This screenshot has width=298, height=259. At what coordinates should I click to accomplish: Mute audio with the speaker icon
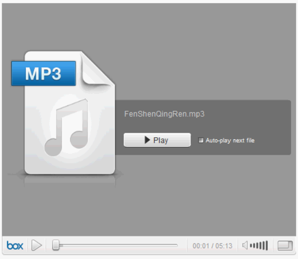(x=245, y=246)
